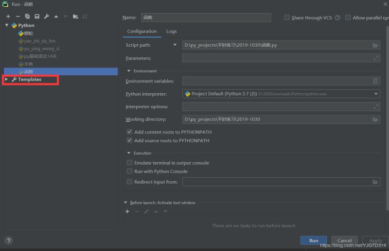389x251 pixels.
Task: Click the create new folder icon
Action: 75,17
